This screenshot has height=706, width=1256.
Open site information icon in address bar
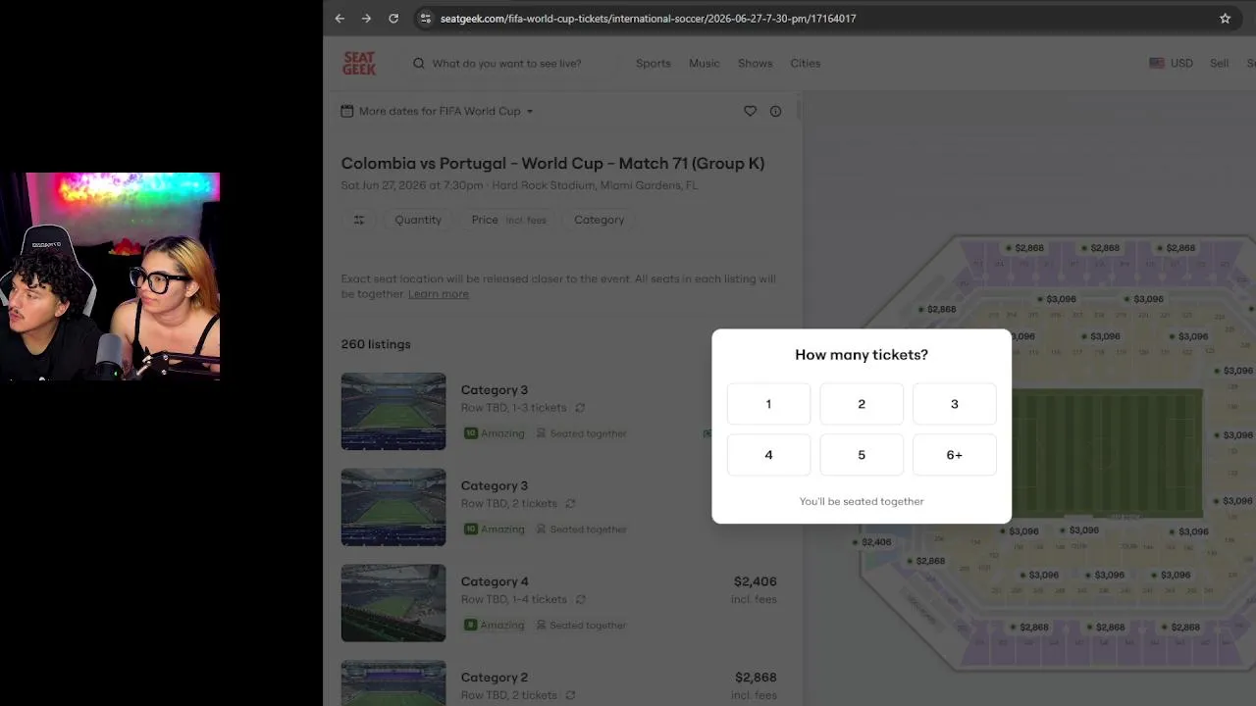(425, 18)
